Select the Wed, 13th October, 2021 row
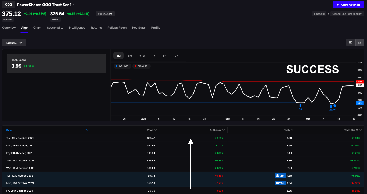Screen dimensions: 367x194 pyautogui.click(x=183, y=168)
